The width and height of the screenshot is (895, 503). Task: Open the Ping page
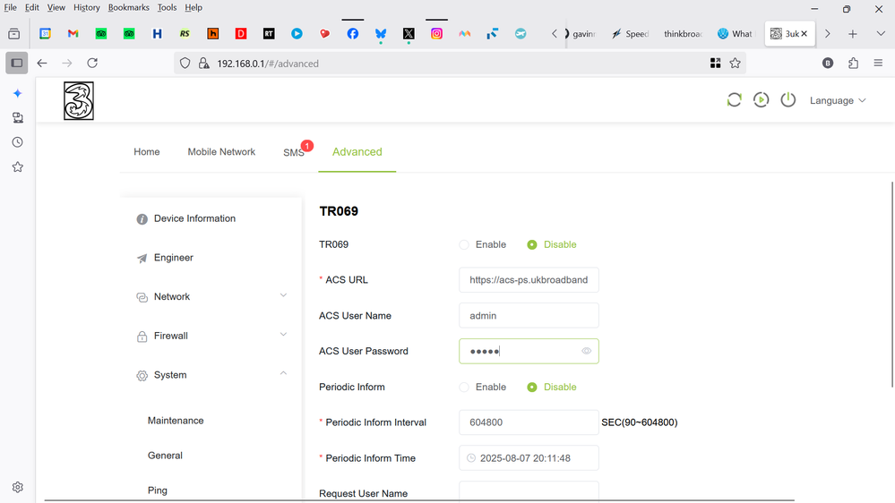pos(158,490)
